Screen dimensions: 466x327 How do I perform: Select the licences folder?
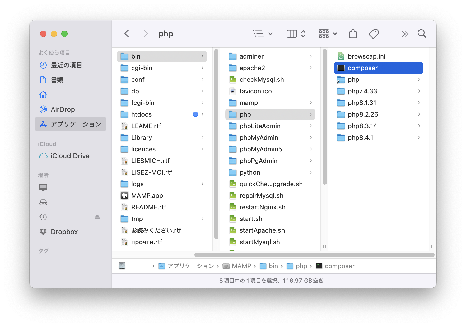point(162,149)
